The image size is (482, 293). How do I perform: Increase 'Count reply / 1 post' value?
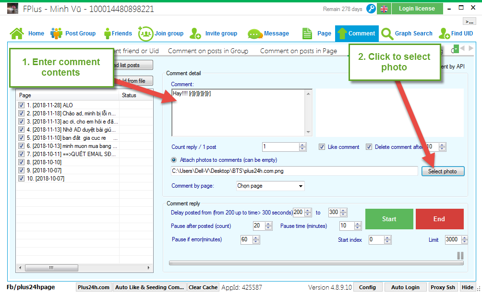[302, 145]
